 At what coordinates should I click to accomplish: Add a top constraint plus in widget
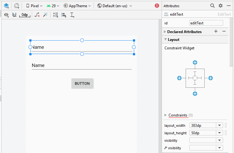[x=195, y=62]
